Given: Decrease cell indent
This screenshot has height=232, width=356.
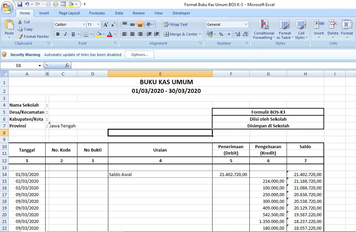Looking at the screenshot, I should point(149,34).
